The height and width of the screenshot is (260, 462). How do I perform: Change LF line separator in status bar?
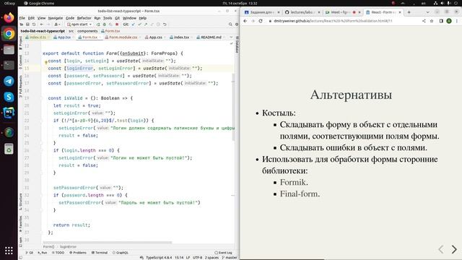click(188, 258)
